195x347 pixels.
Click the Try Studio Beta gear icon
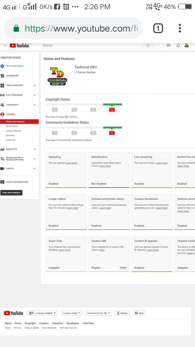pos(2,66)
